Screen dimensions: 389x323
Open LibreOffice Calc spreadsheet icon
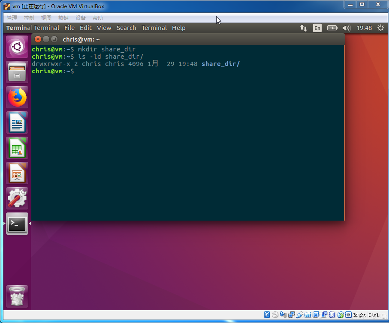click(x=17, y=148)
